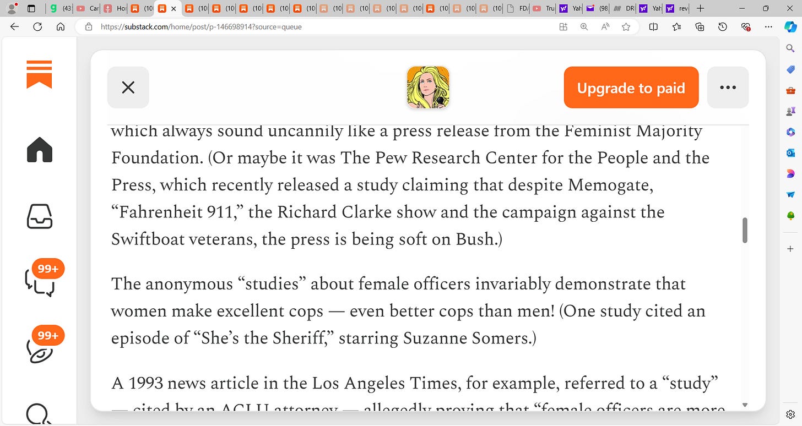Open green tree sidebar icon
Viewport: 802px width, 426px height.
tap(790, 215)
